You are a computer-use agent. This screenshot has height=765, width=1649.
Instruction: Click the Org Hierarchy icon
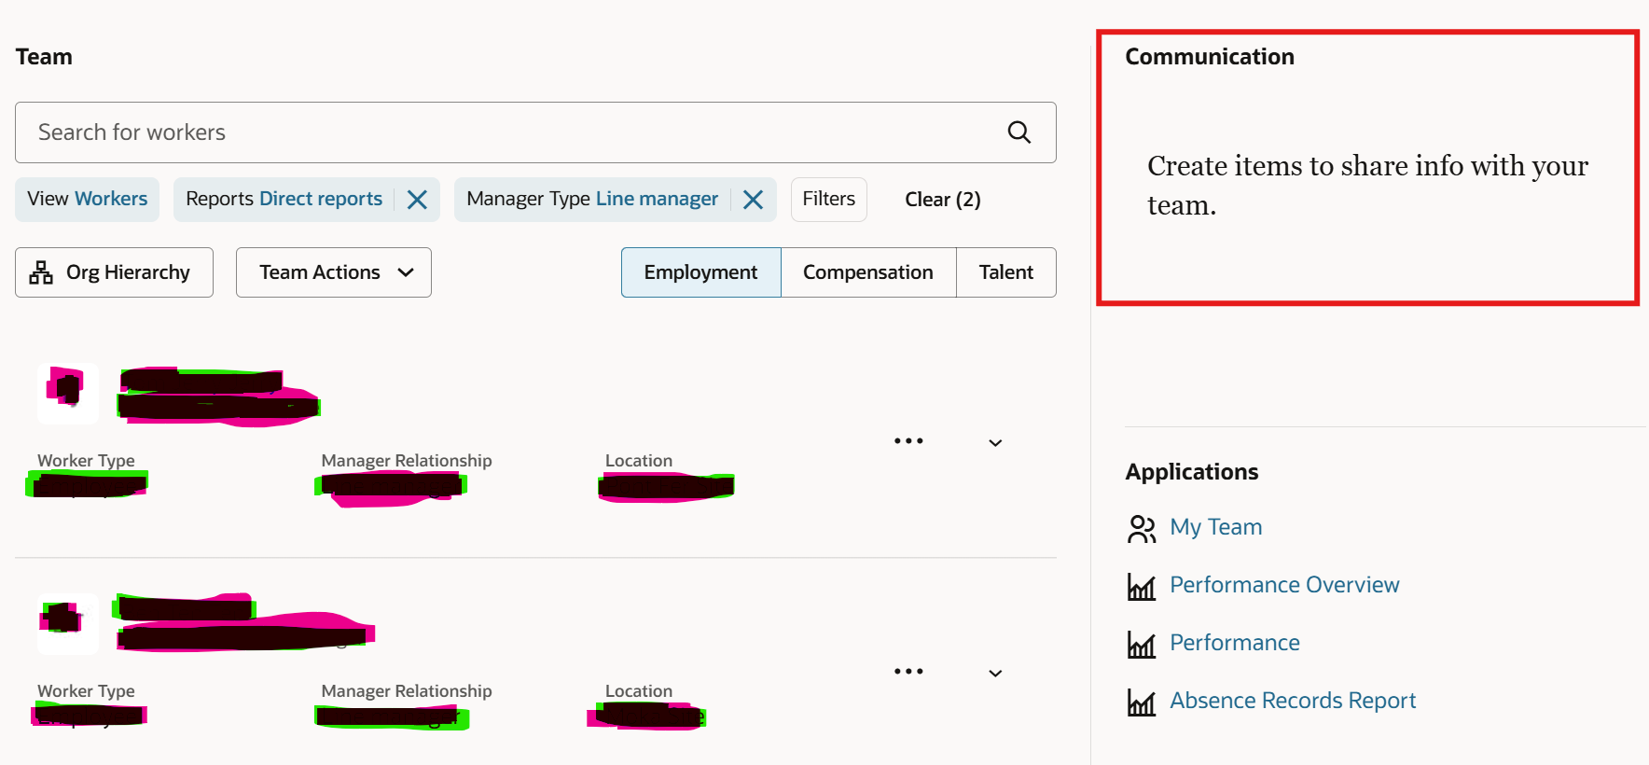(41, 272)
